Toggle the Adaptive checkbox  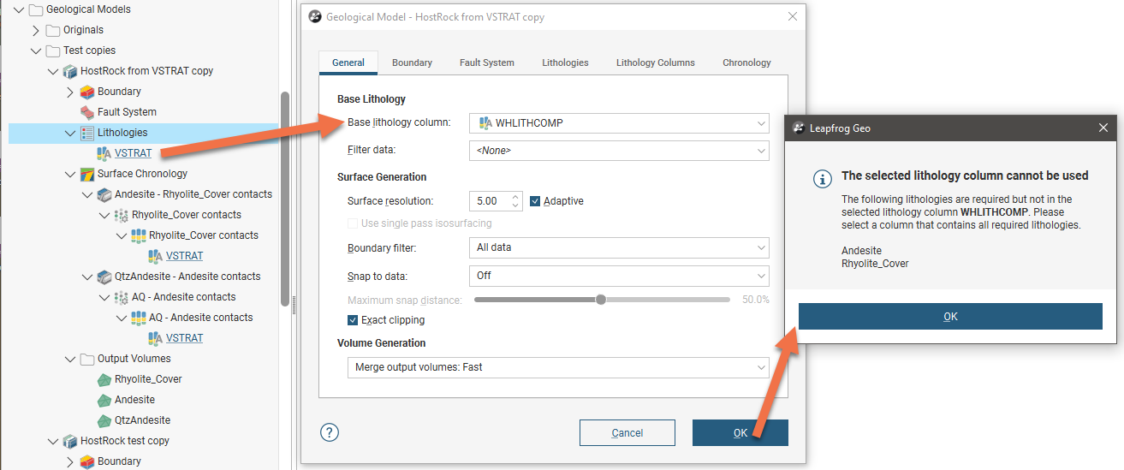[x=535, y=201]
